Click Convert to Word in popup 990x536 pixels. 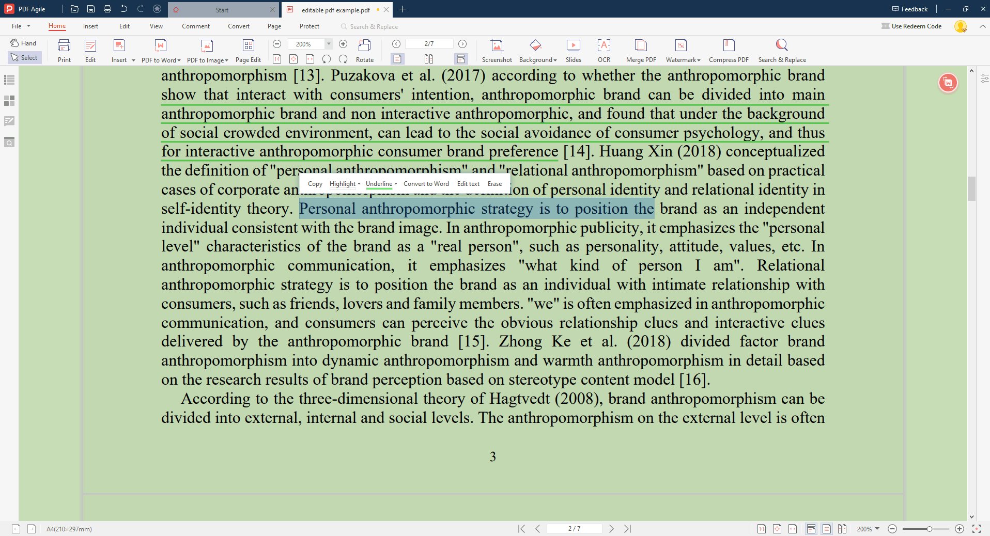pos(426,184)
